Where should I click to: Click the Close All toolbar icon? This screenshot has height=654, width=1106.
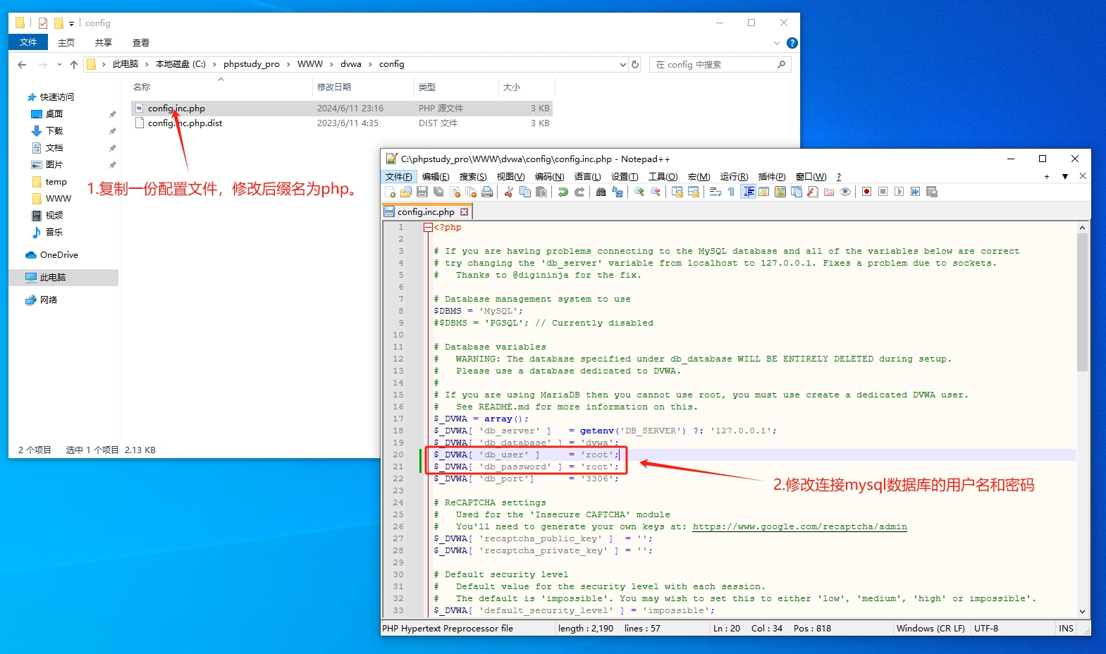[471, 192]
